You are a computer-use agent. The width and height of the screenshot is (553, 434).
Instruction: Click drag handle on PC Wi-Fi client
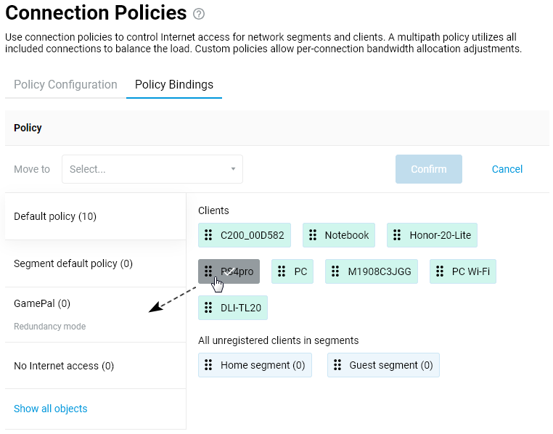coord(441,271)
